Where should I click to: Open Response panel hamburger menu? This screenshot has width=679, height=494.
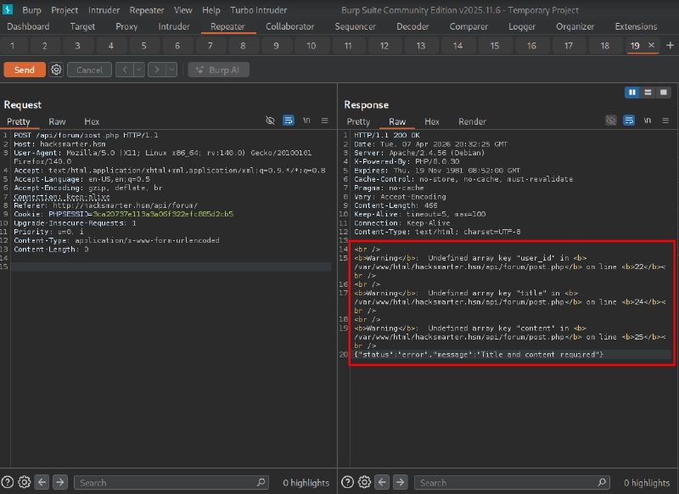coord(665,121)
